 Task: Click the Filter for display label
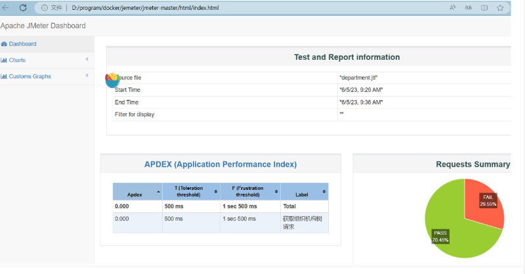pos(135,114)
